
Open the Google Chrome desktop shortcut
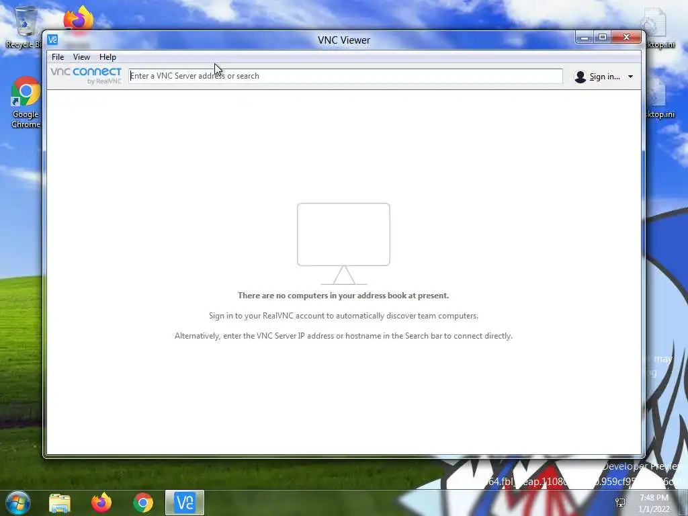point(26,103)
